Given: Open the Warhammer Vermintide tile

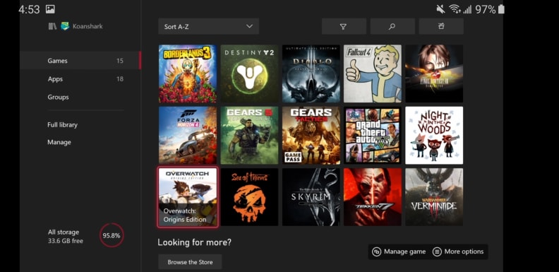Looking at the screenshot, I should coord(434,197).
